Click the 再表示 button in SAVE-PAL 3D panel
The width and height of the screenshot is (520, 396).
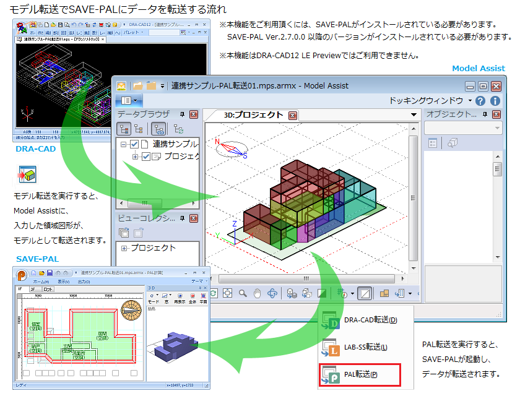tap(180, 298)
